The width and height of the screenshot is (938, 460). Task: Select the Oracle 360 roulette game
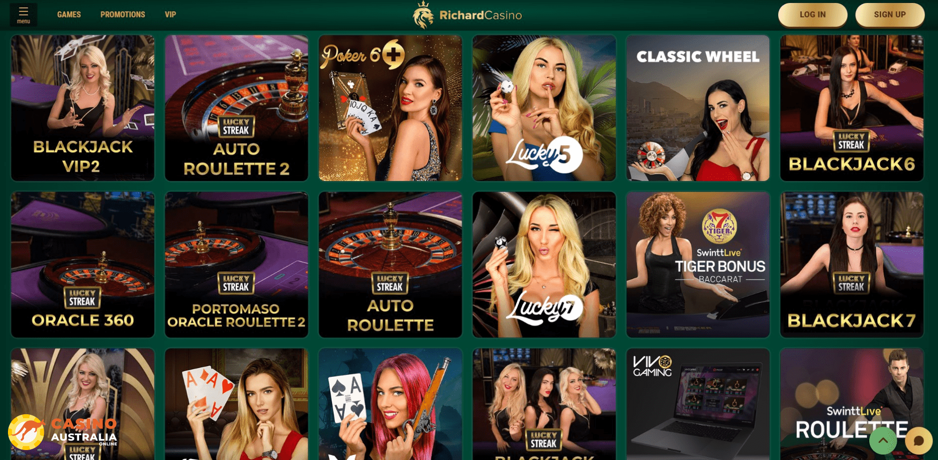click(83, 265)
